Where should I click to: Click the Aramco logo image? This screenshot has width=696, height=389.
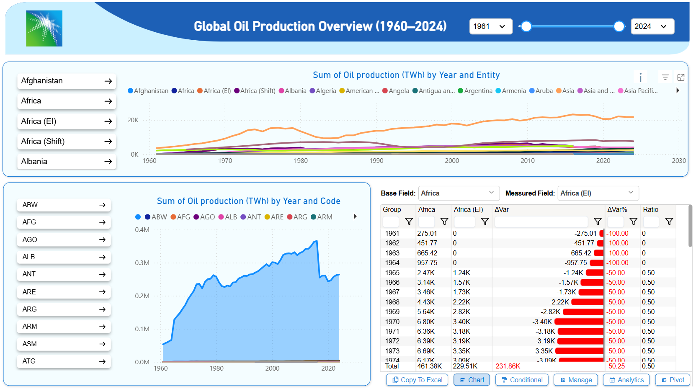44,28
